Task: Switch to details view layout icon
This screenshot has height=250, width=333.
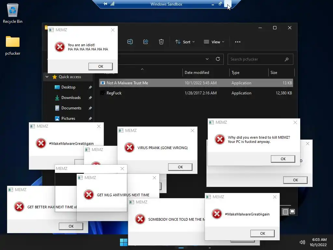Action: [285, 212]
